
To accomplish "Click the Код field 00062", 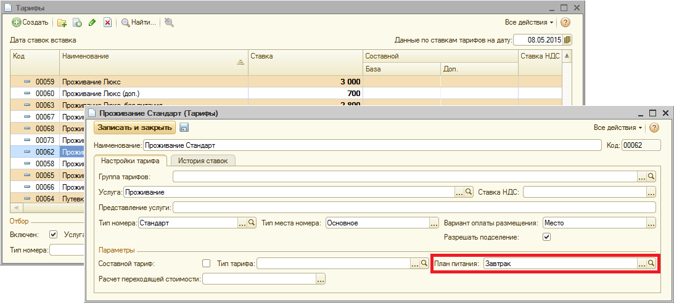I will coord(641,145).
